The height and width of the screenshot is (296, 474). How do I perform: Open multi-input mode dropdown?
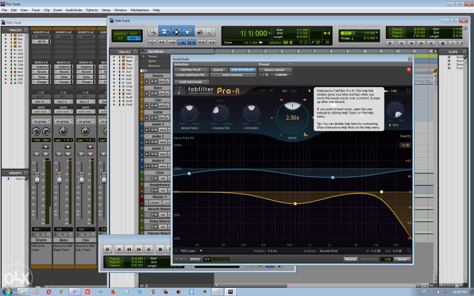tap(191, 82)
